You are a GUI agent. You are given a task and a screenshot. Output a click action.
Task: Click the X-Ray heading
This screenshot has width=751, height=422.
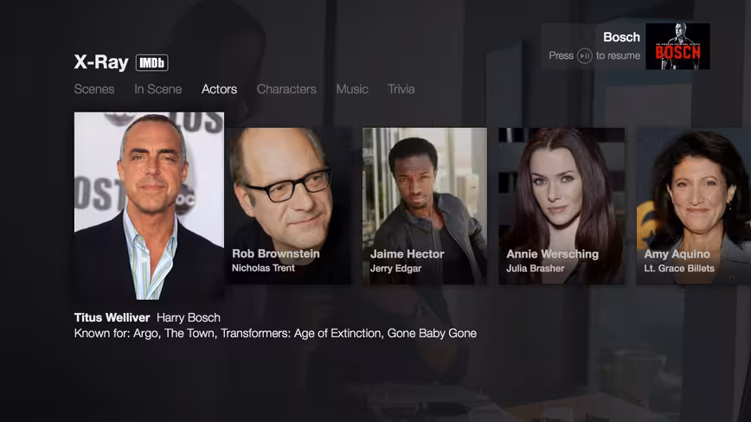click(101, 62)
